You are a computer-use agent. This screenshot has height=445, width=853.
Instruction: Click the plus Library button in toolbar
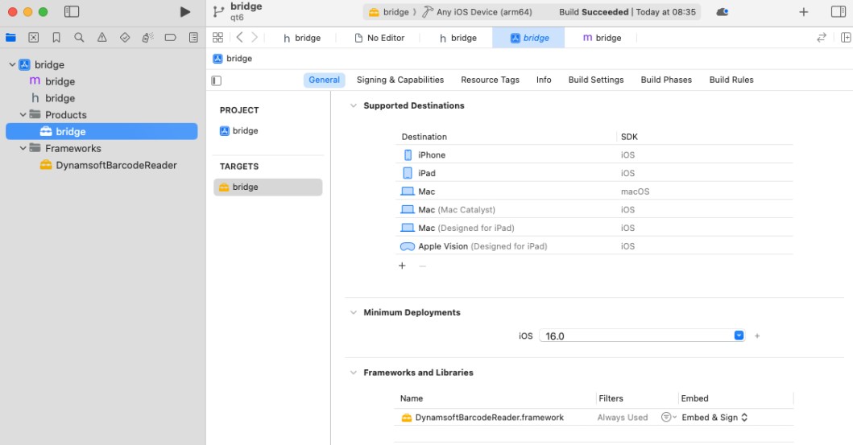point(803,12)
